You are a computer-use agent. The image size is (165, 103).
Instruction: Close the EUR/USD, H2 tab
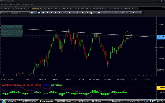[13, 9]
